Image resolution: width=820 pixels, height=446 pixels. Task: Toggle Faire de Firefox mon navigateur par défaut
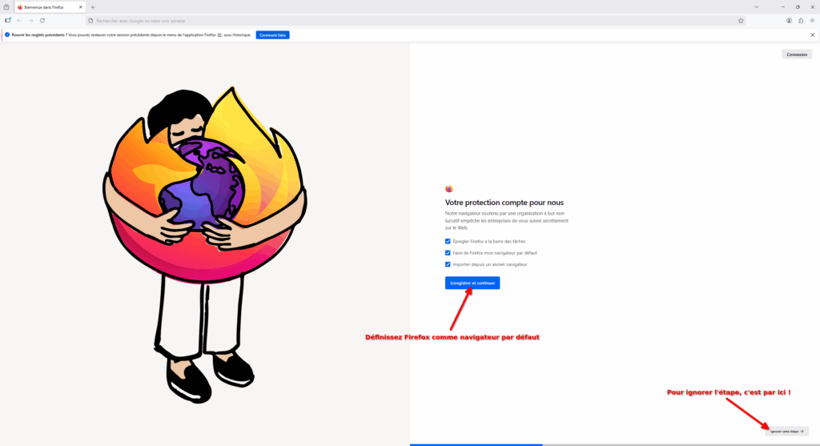coord(448,253)
